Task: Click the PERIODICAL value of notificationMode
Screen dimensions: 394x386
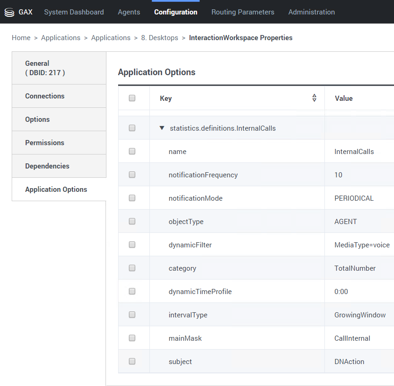Action: pos(354,198)
